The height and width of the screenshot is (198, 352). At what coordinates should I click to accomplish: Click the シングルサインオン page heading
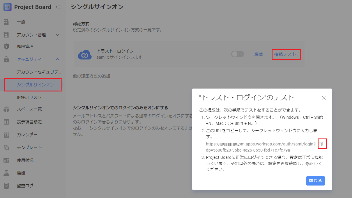(97, 7)
